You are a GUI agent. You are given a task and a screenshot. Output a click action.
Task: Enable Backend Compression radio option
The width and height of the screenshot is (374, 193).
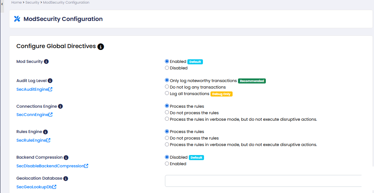[x=167, y=164]
